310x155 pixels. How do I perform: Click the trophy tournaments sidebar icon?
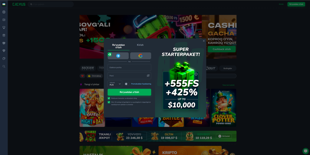[x=4, y=28]
